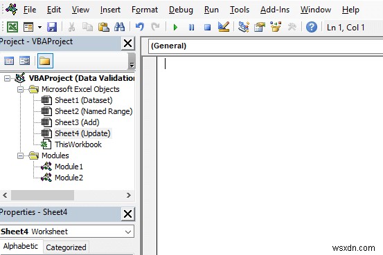Undo the last action
The height and width of the screenshot is (255, 383).
[x=140, y=27]
